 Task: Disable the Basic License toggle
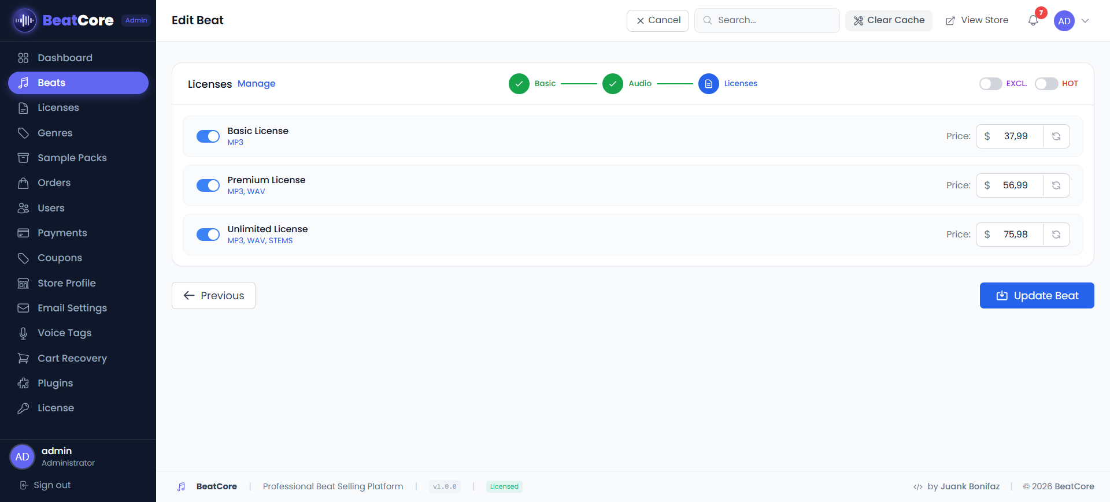tap(208, 136)
